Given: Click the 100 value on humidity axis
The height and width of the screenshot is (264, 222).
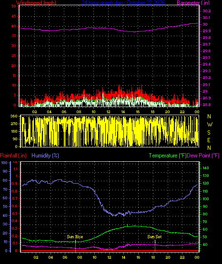Looking at the screenshot, I should pos(5,163).
